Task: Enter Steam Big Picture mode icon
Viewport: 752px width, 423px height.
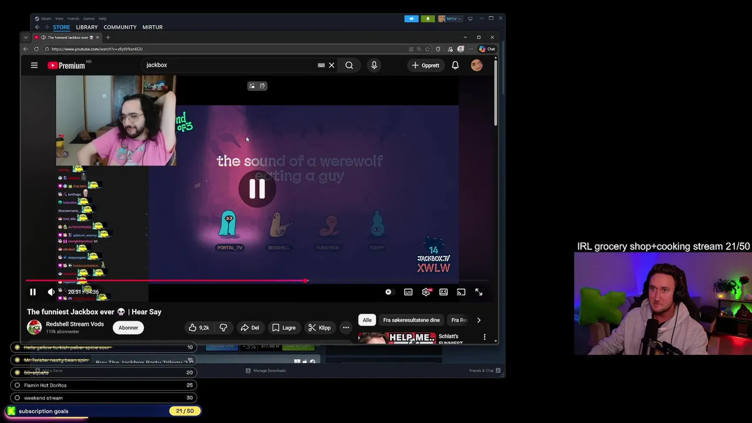Action: click(470, 19)
